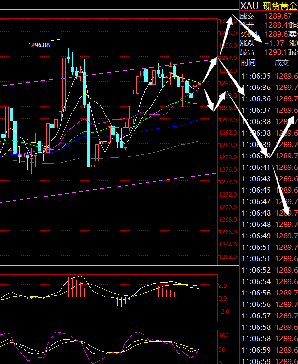Click the 涨跌 change value +1.37
This screenshot has width=298, height=364.
tap(274, 43)
